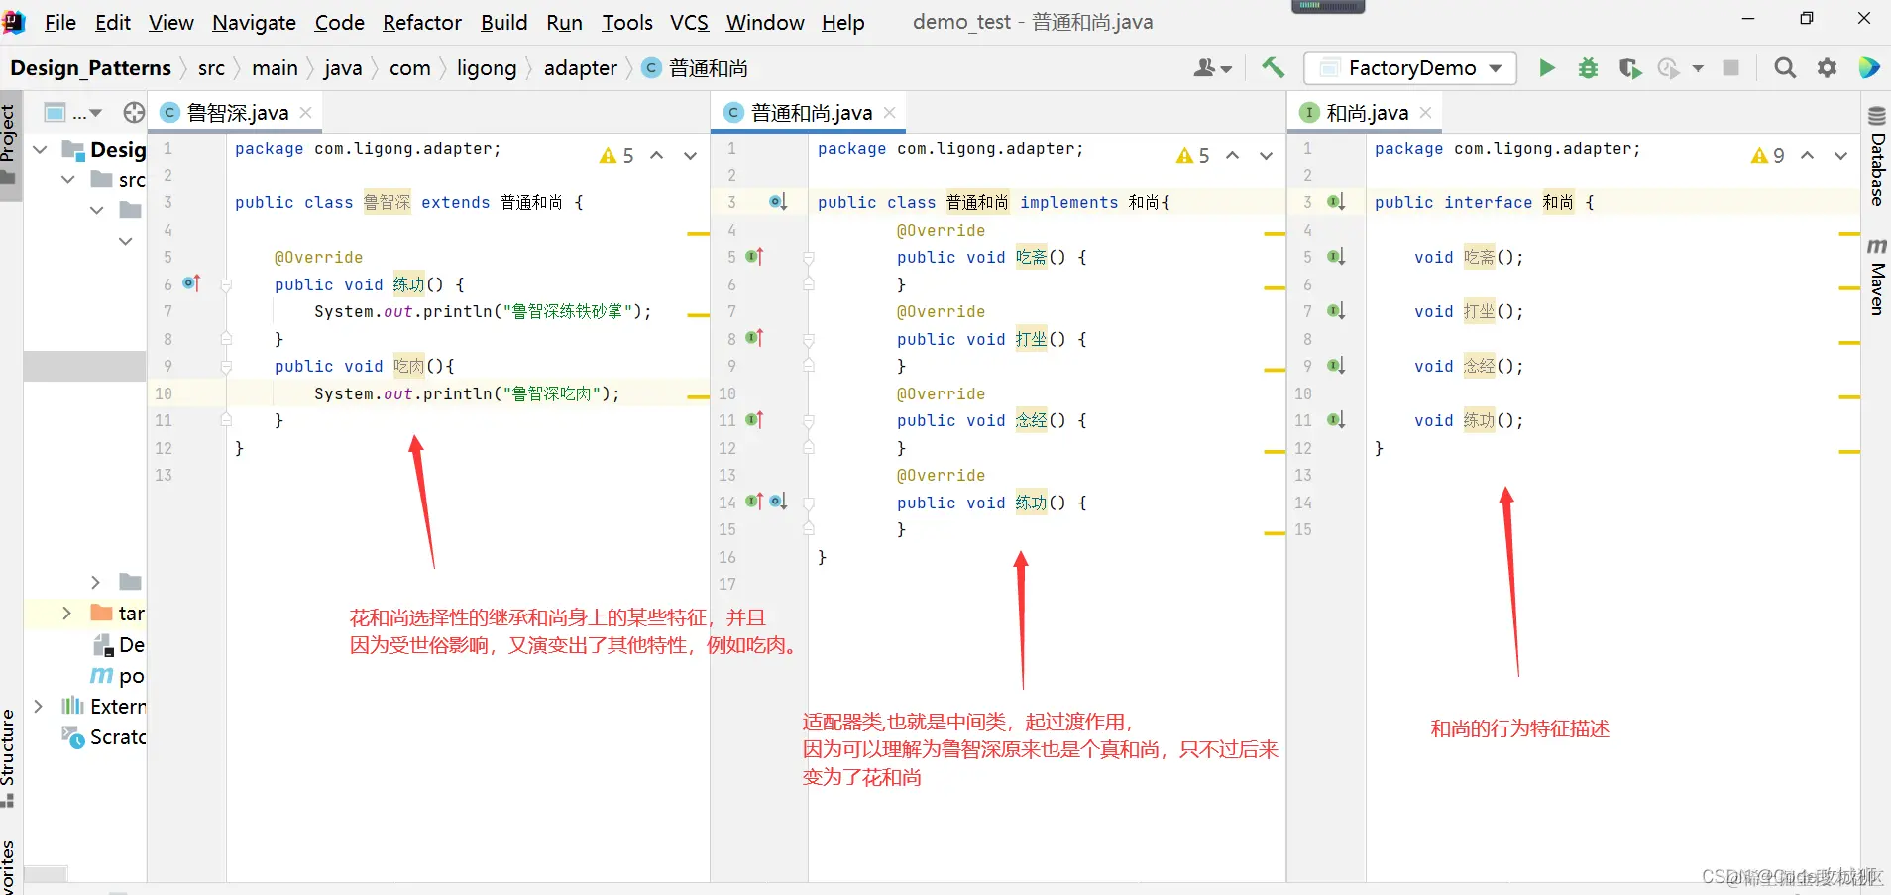Expand External Libraries tree node
Viewport: 1891px width, 895px height.
(39, 706)
